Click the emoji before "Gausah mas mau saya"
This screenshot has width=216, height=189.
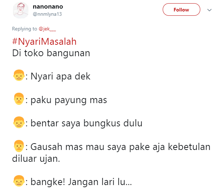pyautogui.click(x=18, y=146)
